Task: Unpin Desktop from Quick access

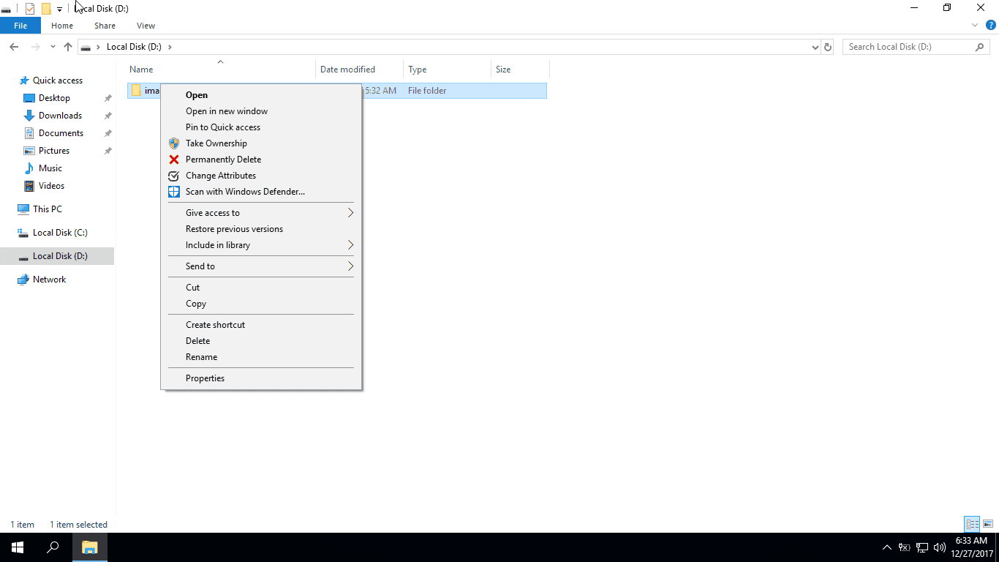Action: pos(107,97)
